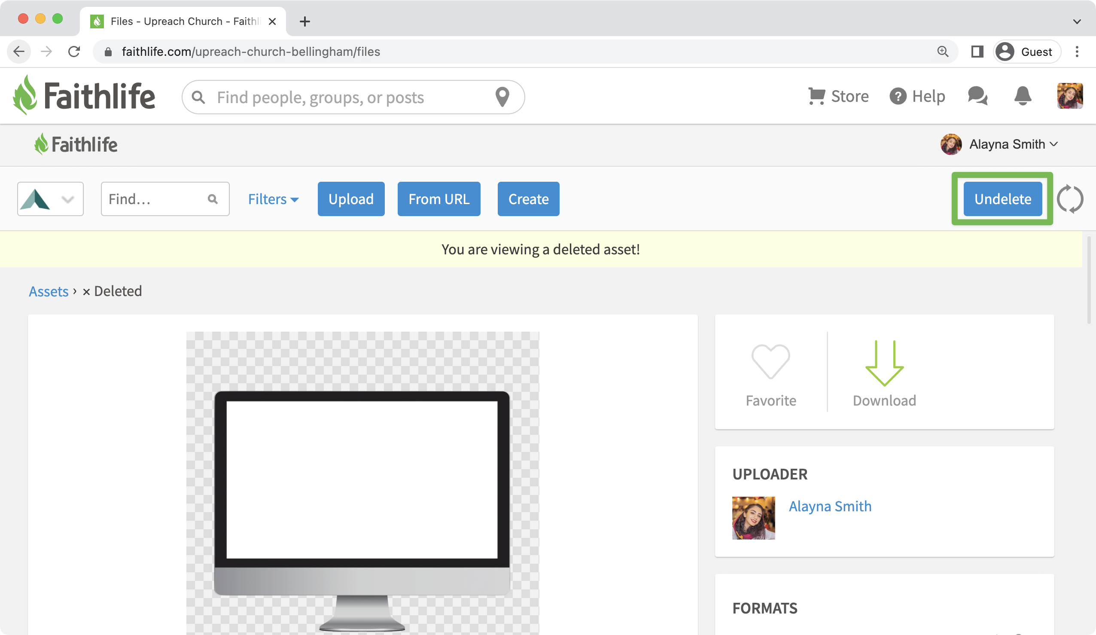Click the deleted asset warning text
Screen dimensions: 1096x635
(541, 249)
